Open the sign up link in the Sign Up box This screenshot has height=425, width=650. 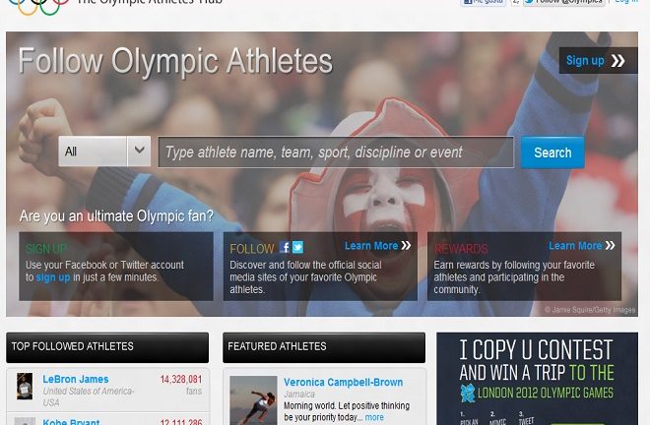click(x=53, y=277)
